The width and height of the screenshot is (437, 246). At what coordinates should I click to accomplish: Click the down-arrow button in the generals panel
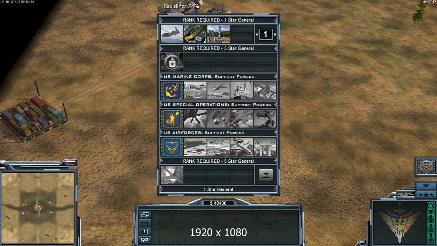click(266, 175)
